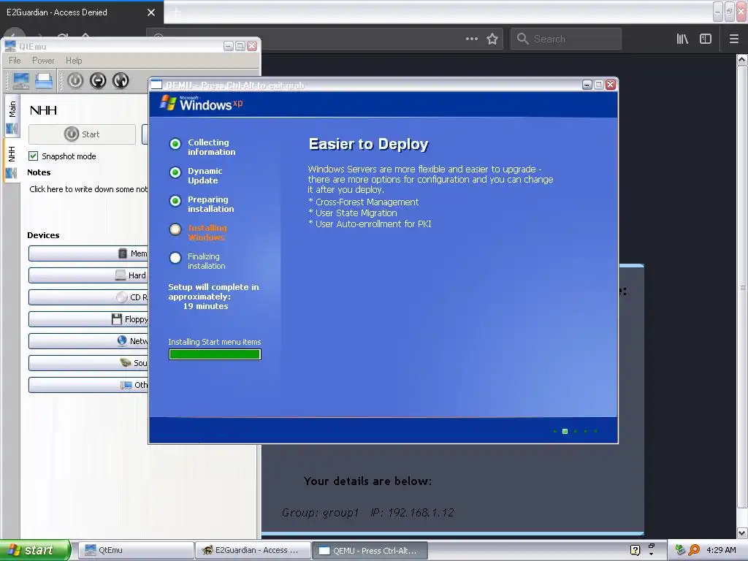Click the 'User State Migration' bullet text

[356, 213]
